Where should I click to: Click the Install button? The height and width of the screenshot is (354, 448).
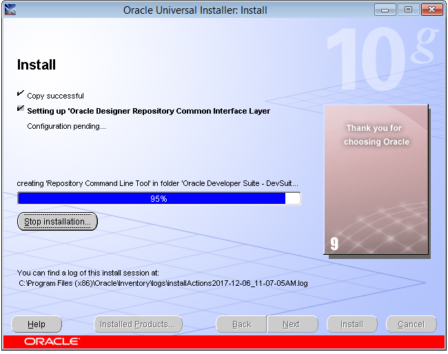point(352,324)
